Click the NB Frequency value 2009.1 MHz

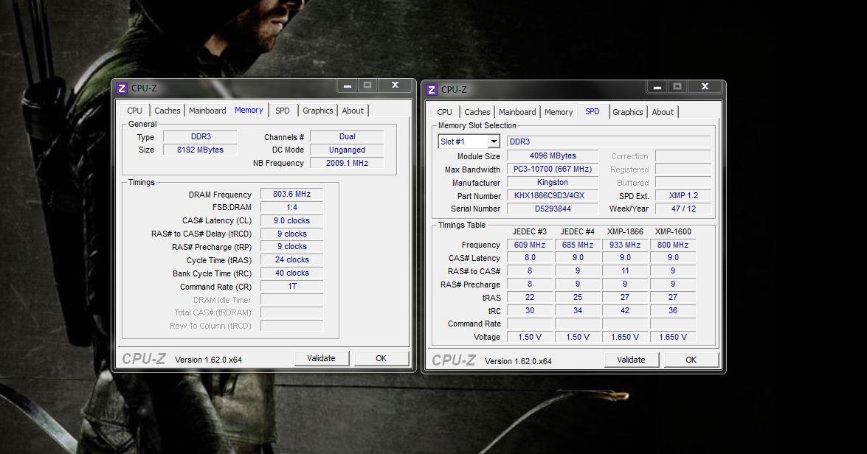click(x=348, y=163)
